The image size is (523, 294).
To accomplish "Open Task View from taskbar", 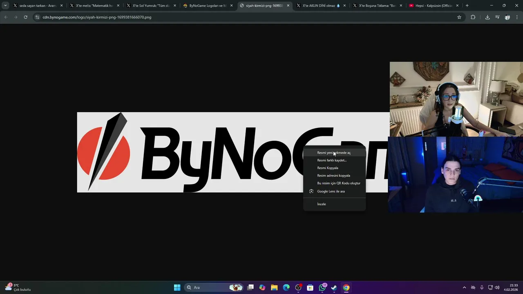I will [250, 287].
